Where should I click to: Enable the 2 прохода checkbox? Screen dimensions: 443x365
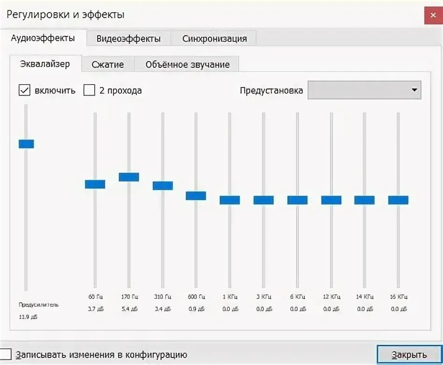coord(89,90)
